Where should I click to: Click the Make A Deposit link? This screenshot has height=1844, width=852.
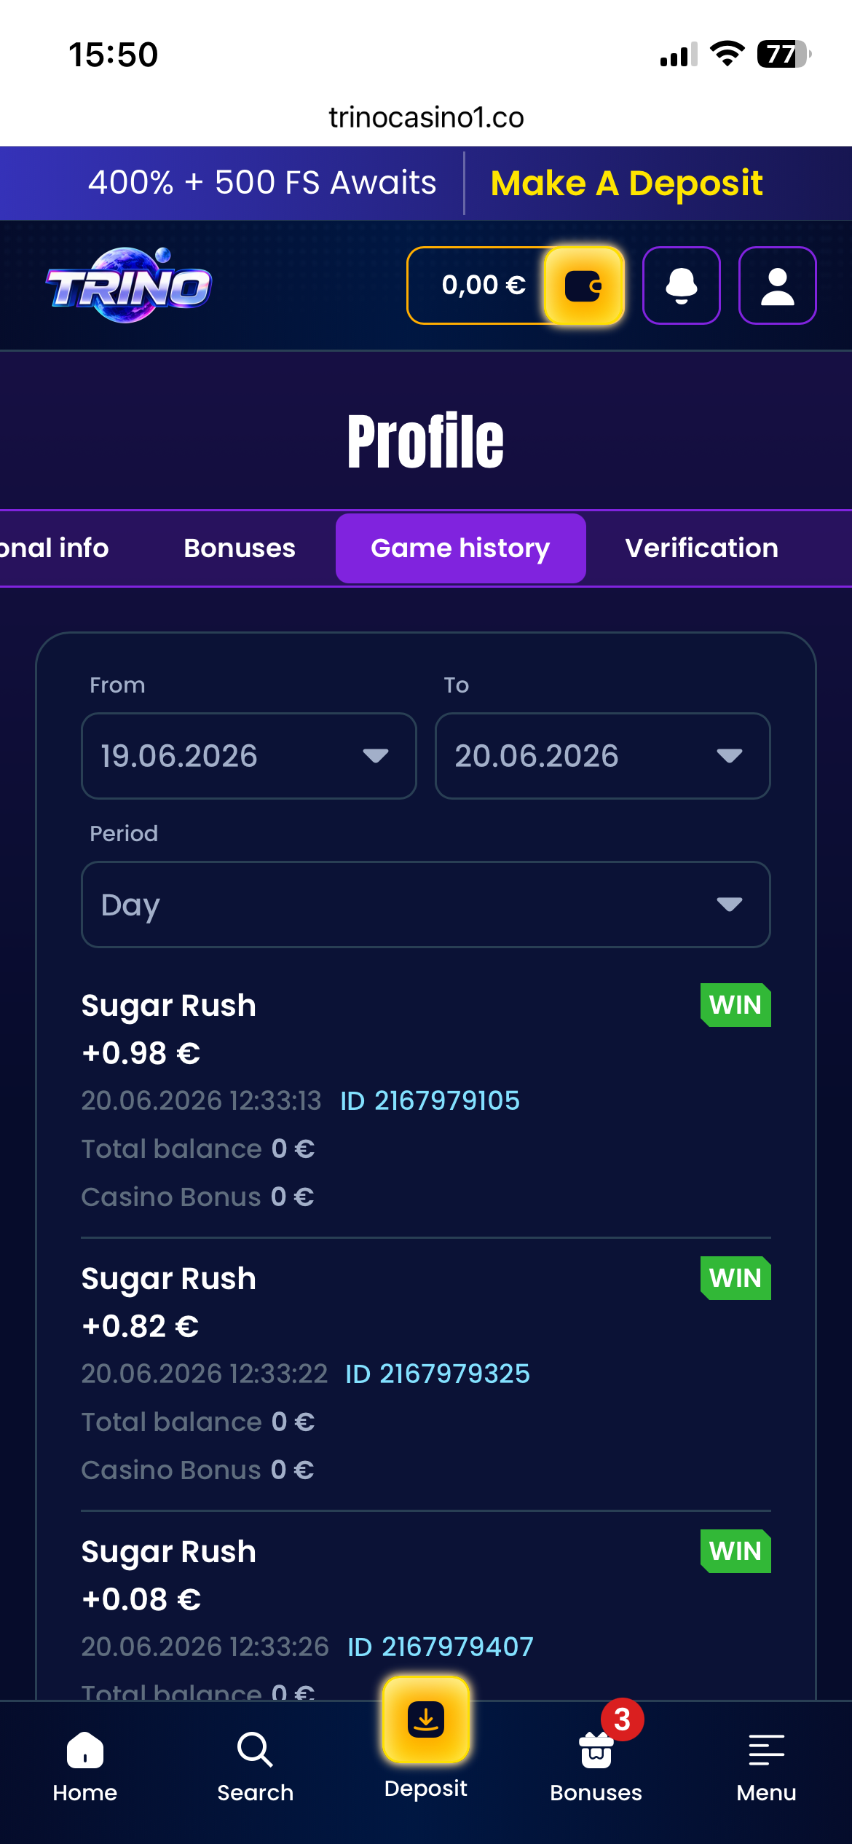[x=627, y=183]
